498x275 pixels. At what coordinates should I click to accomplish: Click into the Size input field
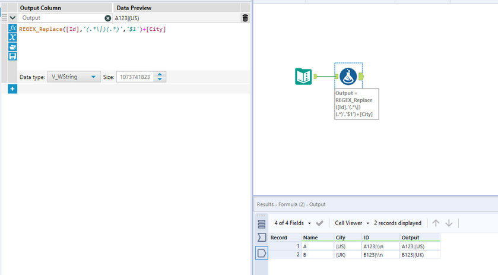coord(135,77)
